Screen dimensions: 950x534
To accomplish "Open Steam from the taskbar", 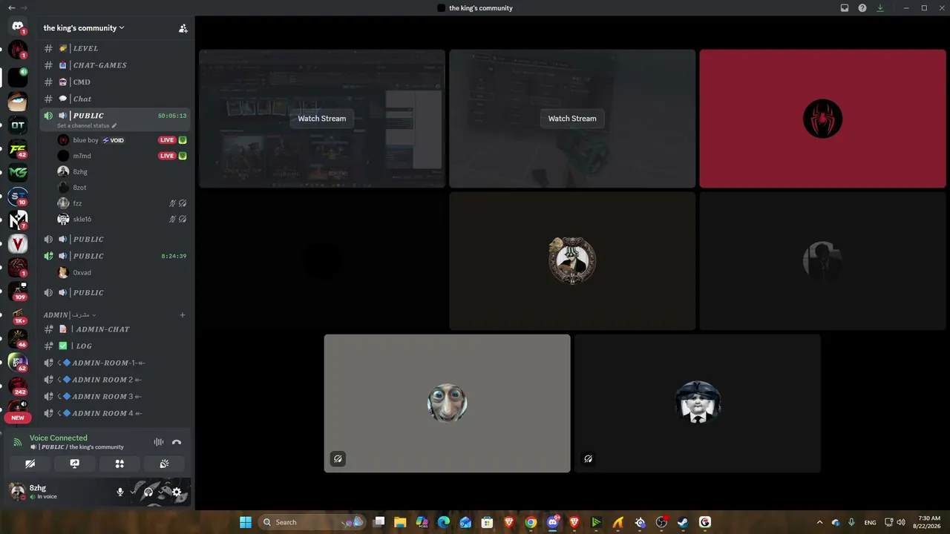I will tap(683, 522).
